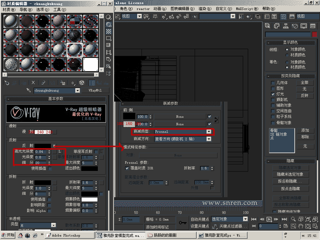
Task: Collapse the 基本参数 rollout
Action: [56, 99]
